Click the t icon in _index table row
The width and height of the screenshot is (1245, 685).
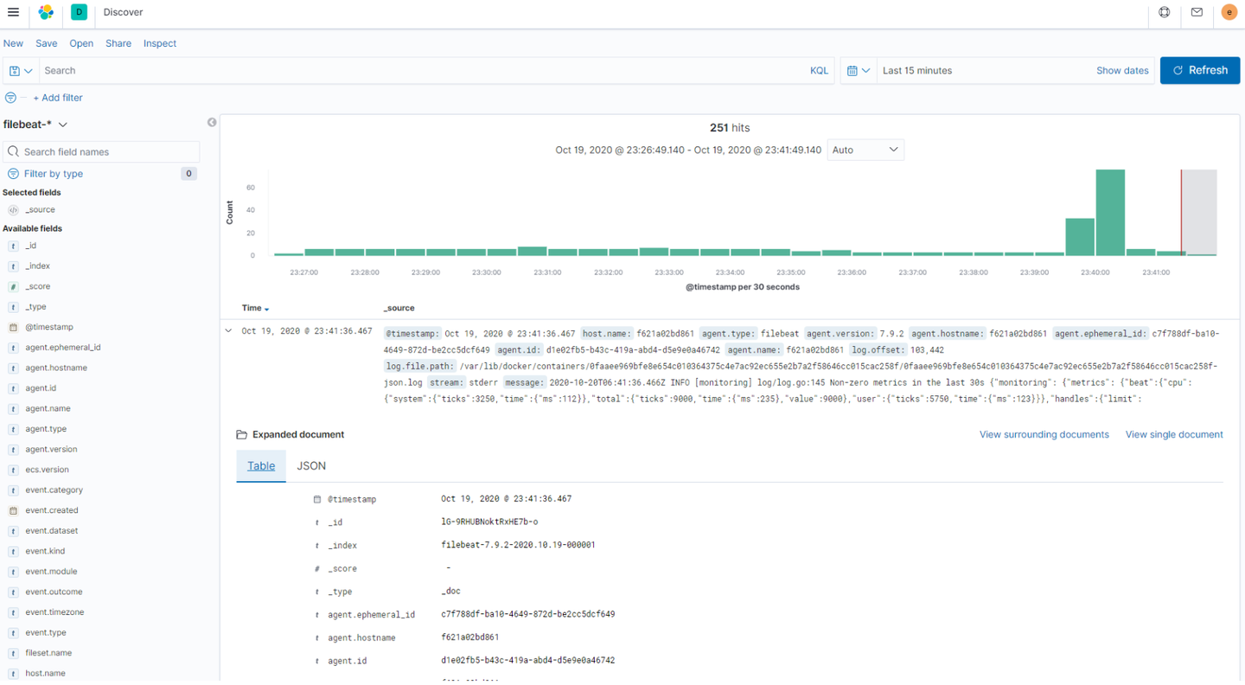pos(317,546)
